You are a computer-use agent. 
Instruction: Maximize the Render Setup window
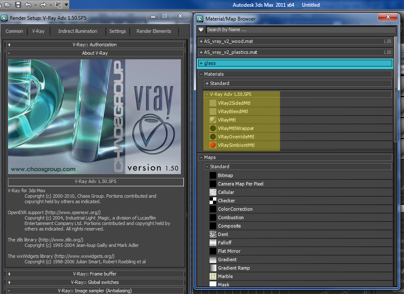point(164,16)
